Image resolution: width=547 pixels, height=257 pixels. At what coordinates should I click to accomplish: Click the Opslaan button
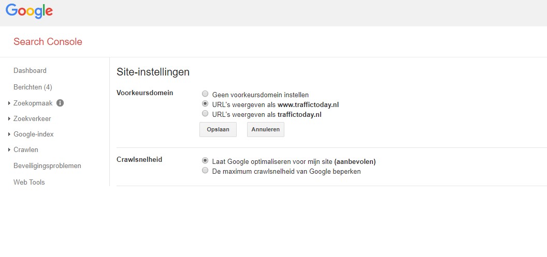pyautogui.click(x=218, y=129)
